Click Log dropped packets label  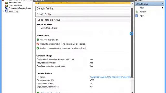coord(45,83)
